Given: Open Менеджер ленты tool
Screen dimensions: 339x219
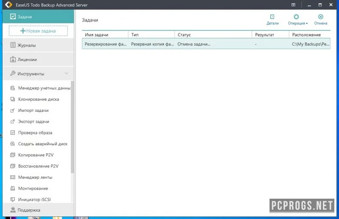Looking at the screenshot, I should point(35,177).
